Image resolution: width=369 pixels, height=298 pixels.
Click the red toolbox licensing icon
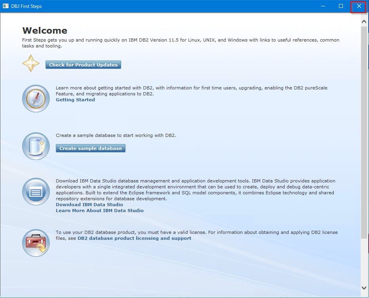(36, 243)
